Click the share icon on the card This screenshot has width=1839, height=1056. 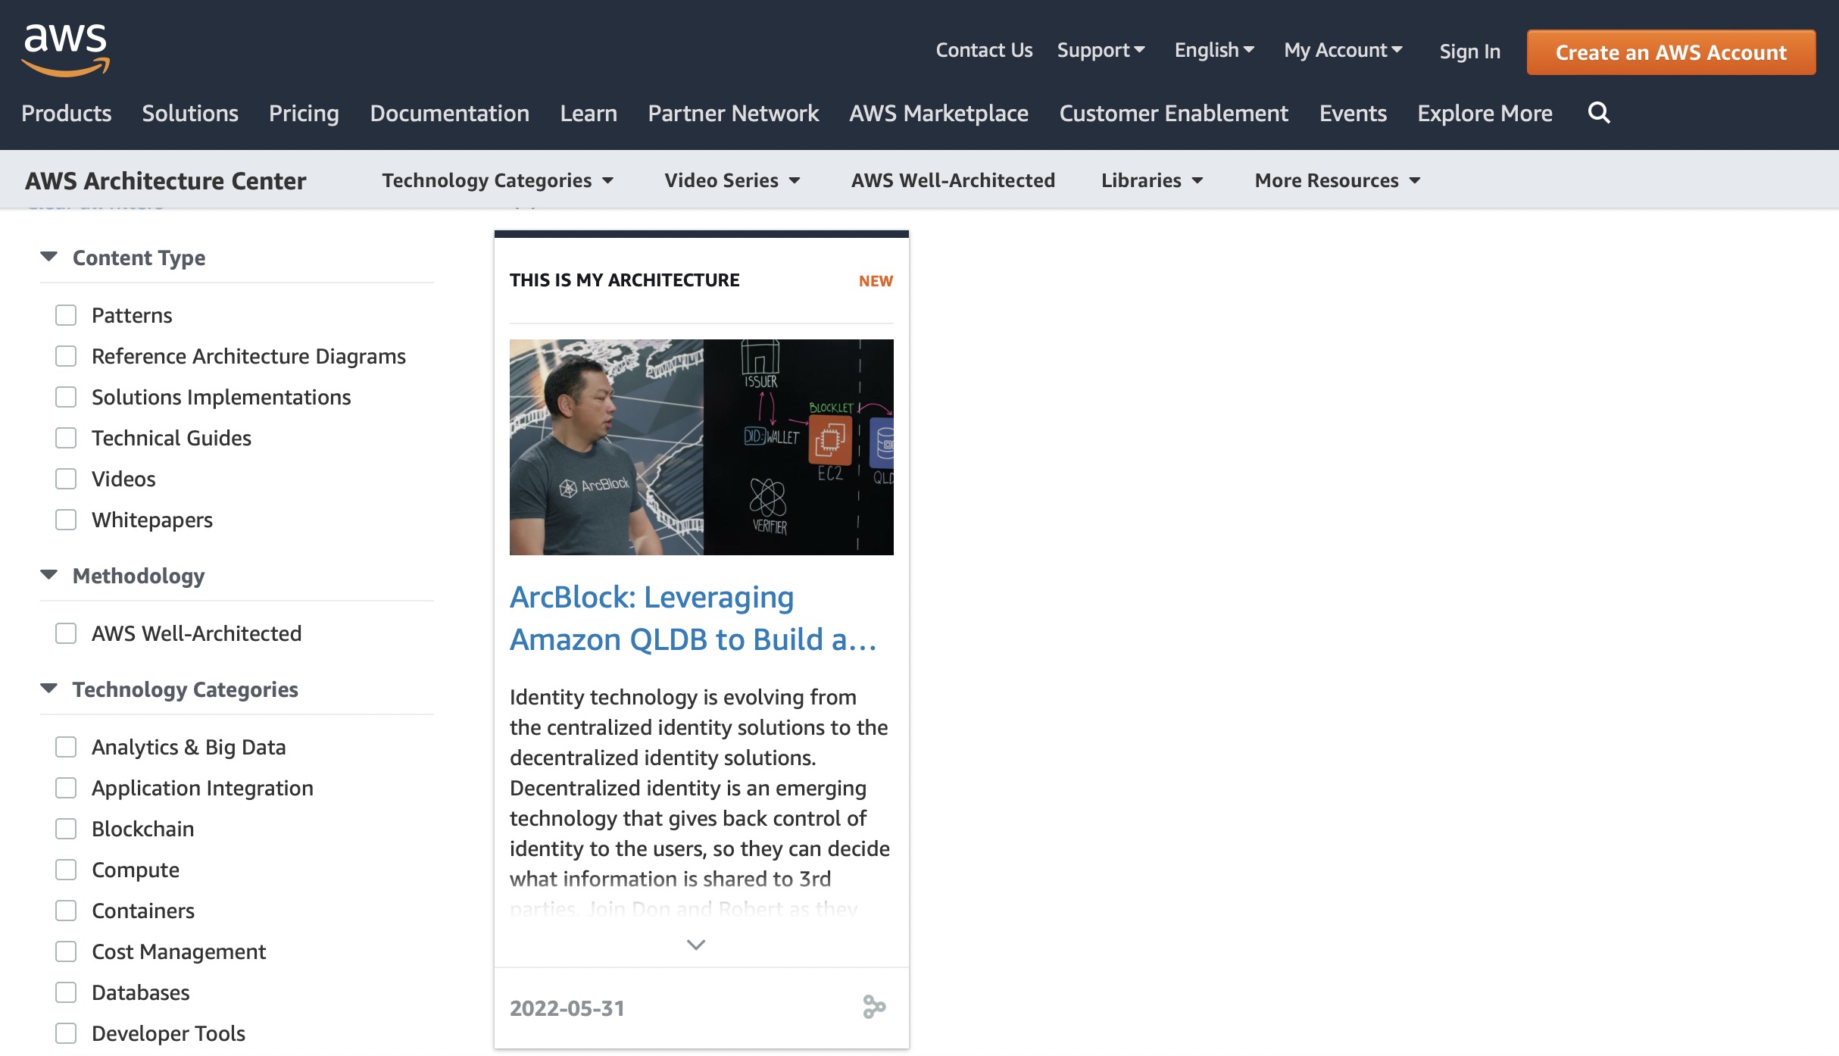pyautogui.click(x=874, y=1007)
